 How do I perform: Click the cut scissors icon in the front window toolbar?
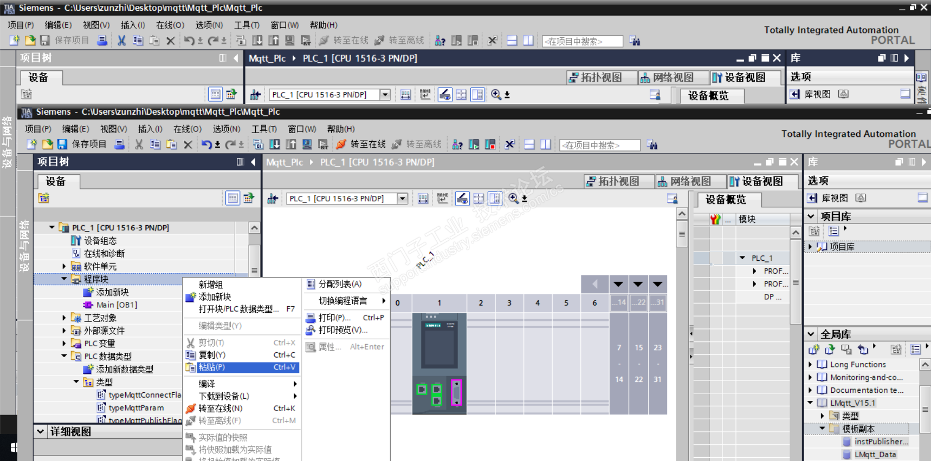[x=139, y=144]
